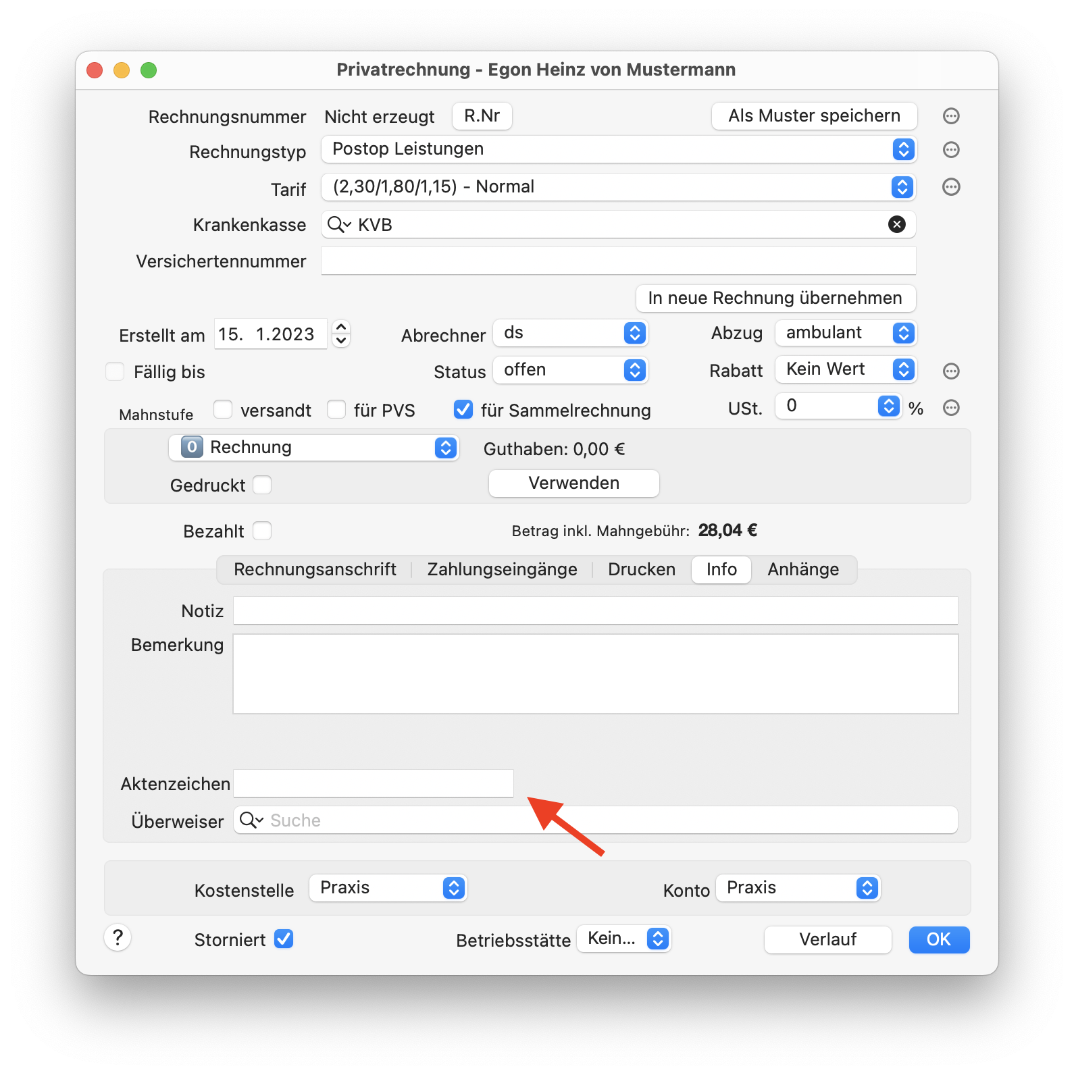This screenshot has height=1075, width=1074.
Task: Open the Kostenstelle dropdown
Action: pyautogui.click(x=388, y=888)
